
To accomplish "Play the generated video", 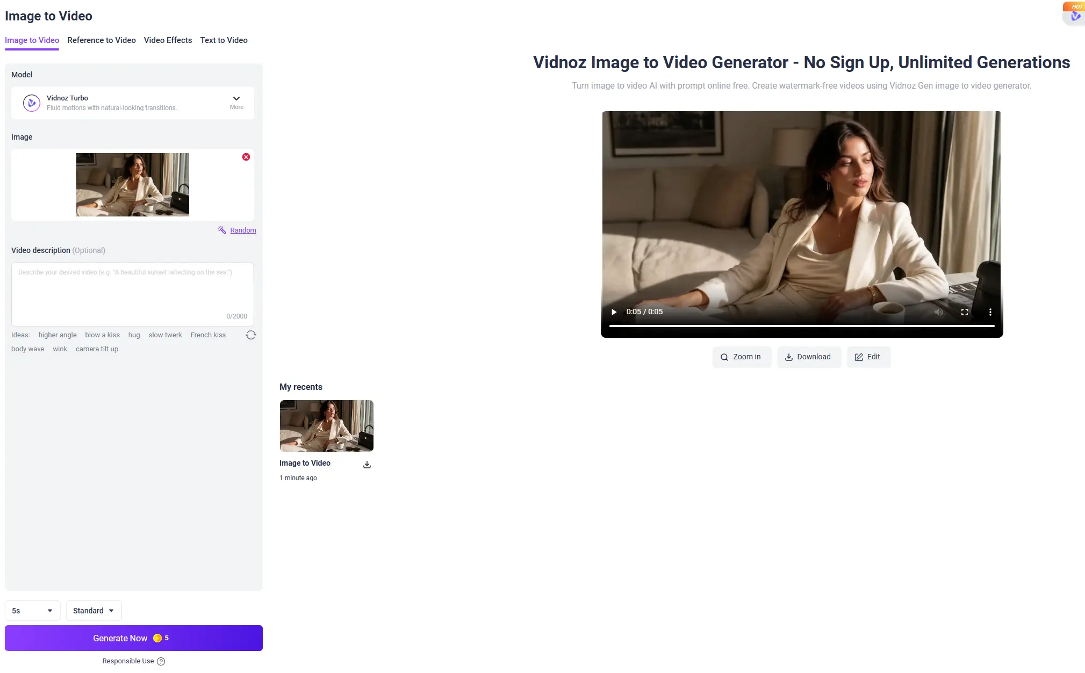I will point(614,312).
